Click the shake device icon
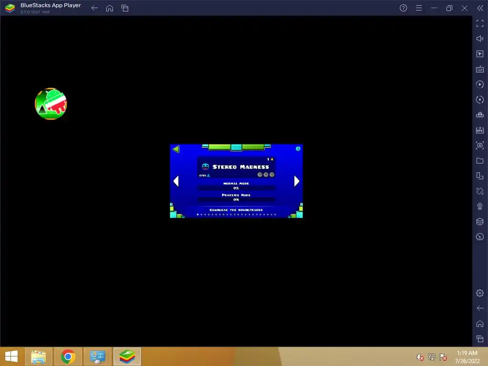The width and height of the screenshot is (488, 366). 479,191
